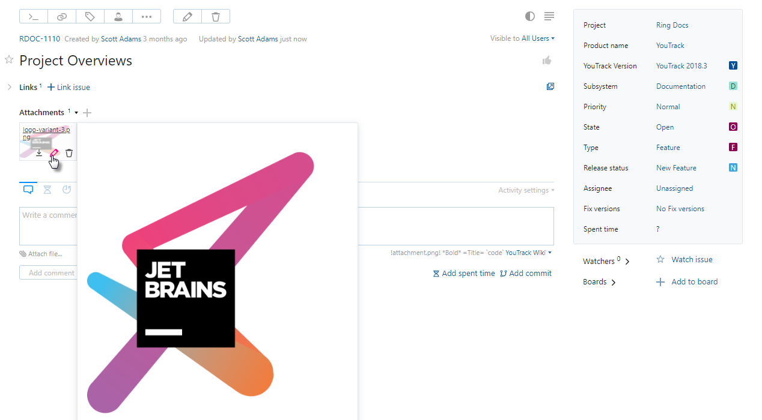Click the edit issue pencil toolbar button
Screen dimensions: 762x420
pos(187,16)
